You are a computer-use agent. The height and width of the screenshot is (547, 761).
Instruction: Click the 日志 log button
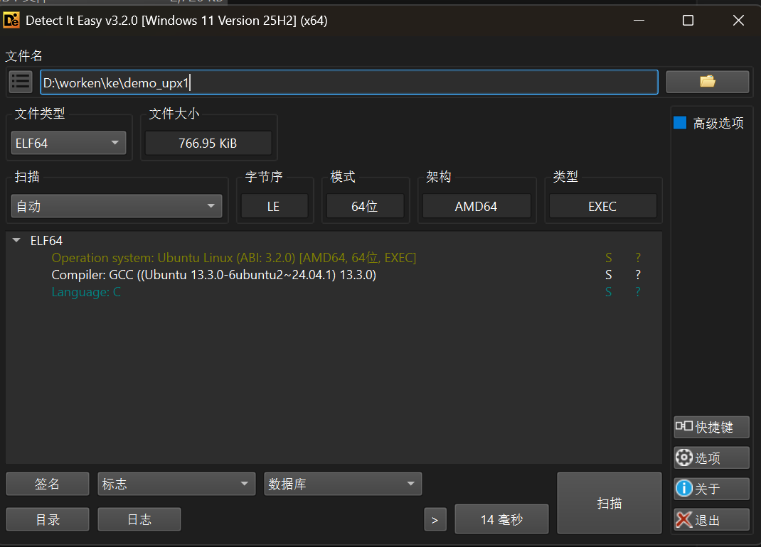coord(139,519)
